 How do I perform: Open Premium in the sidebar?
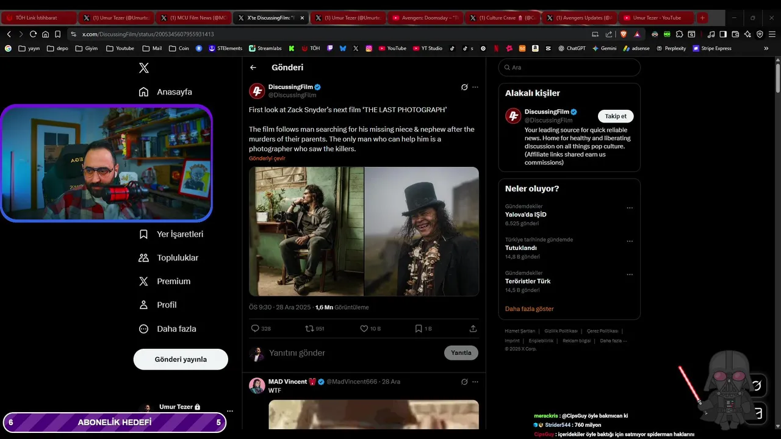165,282
